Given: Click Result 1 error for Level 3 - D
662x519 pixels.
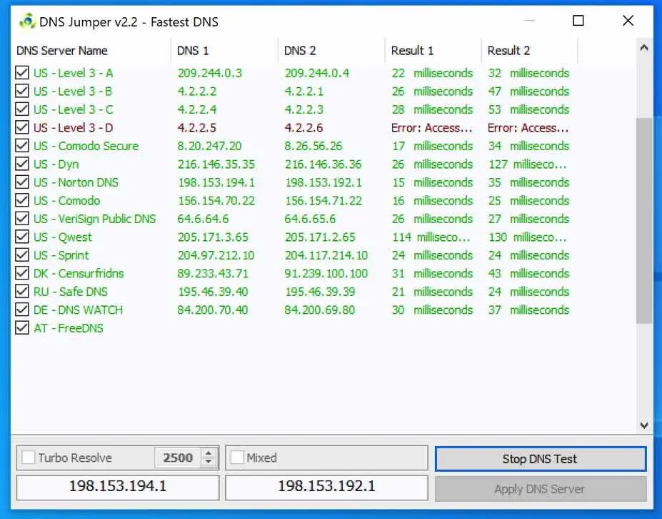Looking at the screenshot, I should coord(431,128).
